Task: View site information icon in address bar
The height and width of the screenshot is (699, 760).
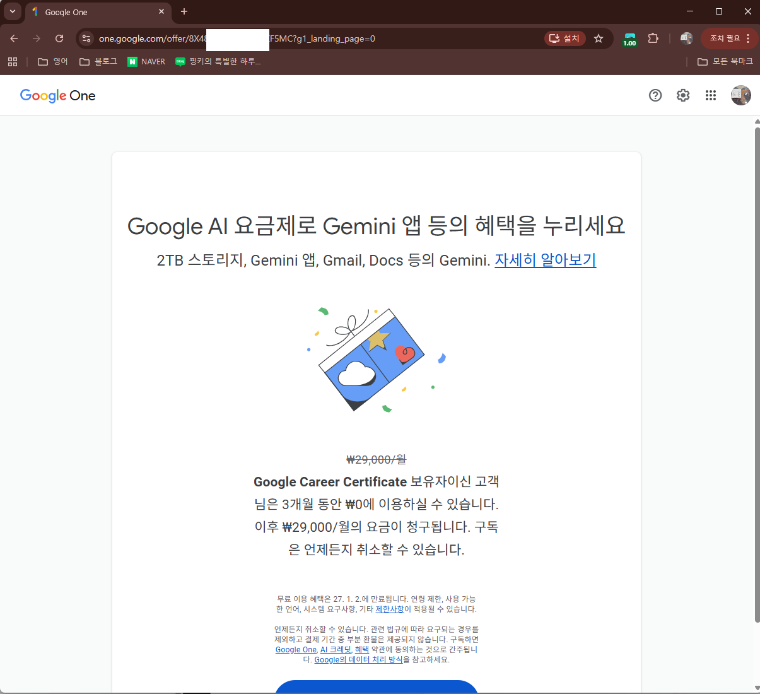Action: point(86,38)
